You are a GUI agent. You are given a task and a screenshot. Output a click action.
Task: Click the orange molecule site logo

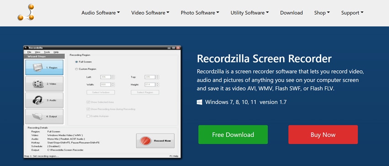27,13
